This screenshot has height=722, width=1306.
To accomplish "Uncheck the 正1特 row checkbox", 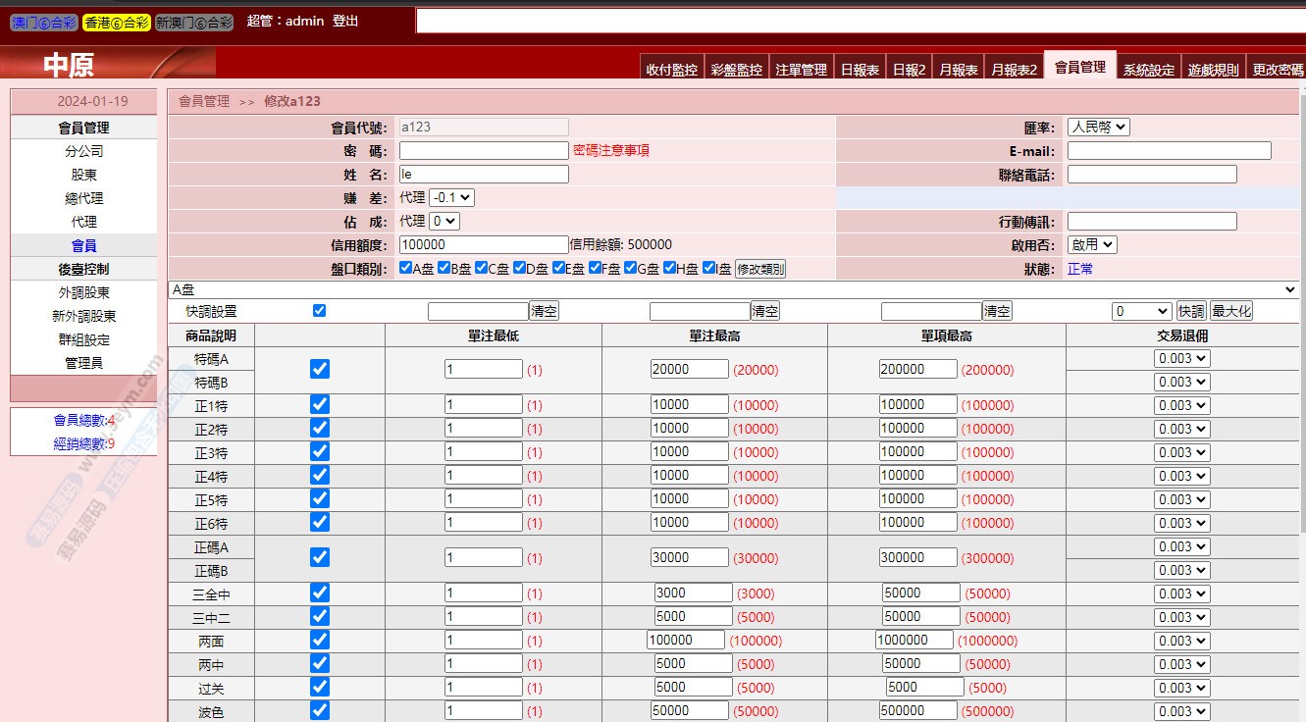I will point(320,404).
